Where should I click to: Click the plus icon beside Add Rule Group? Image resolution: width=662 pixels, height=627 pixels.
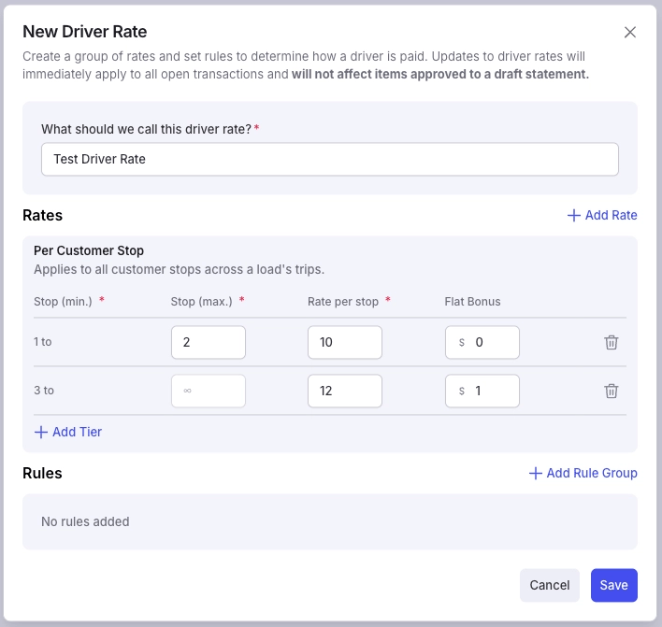(536, 473)
